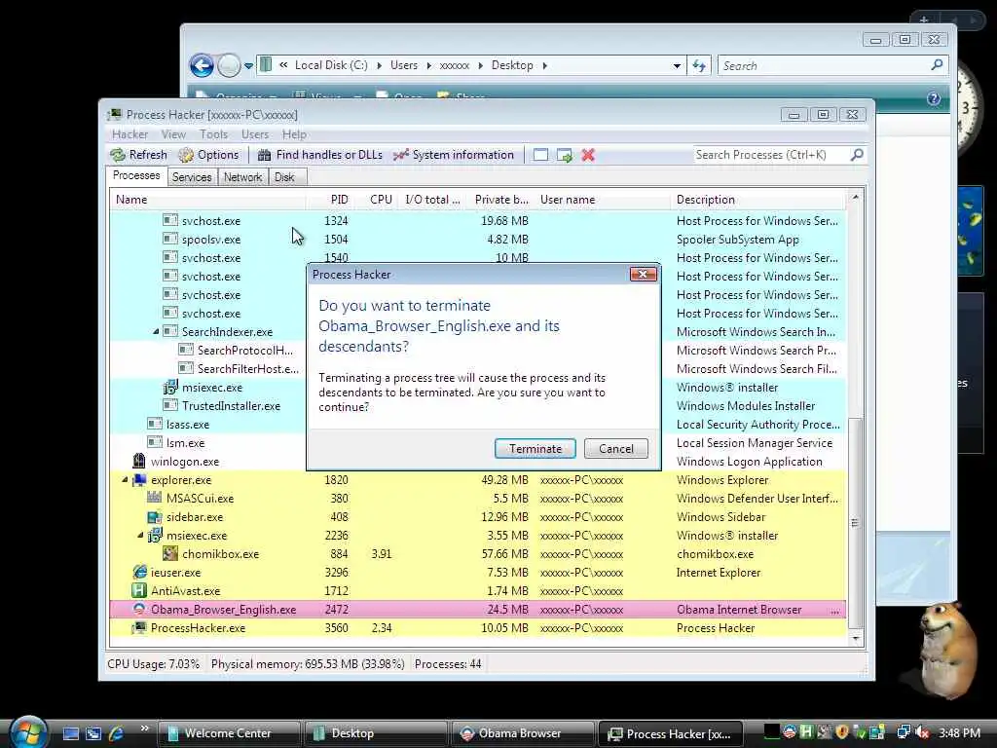Open the Windows Start orb
The image size is (997, 748).
click(x=29, y=731)
